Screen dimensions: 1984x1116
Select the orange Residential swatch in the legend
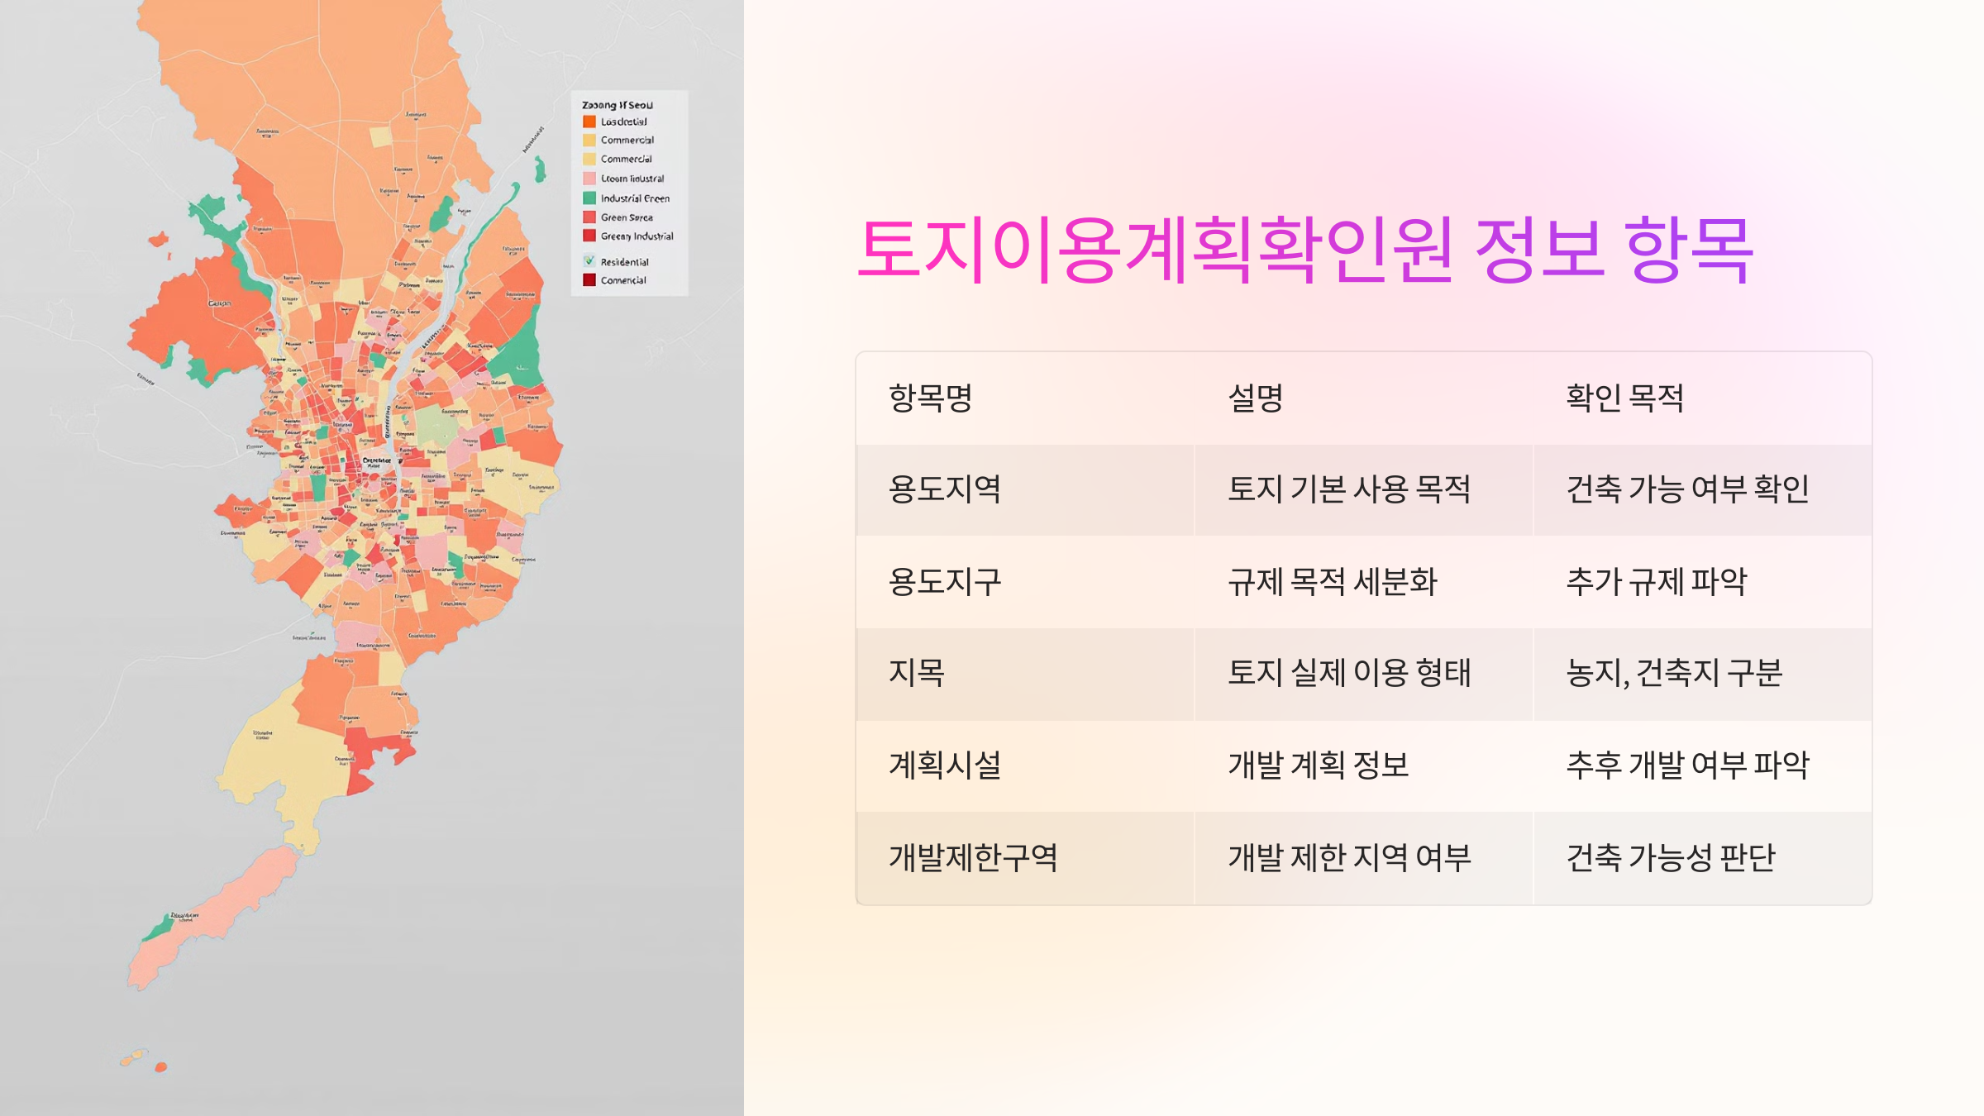click(589, 122)
